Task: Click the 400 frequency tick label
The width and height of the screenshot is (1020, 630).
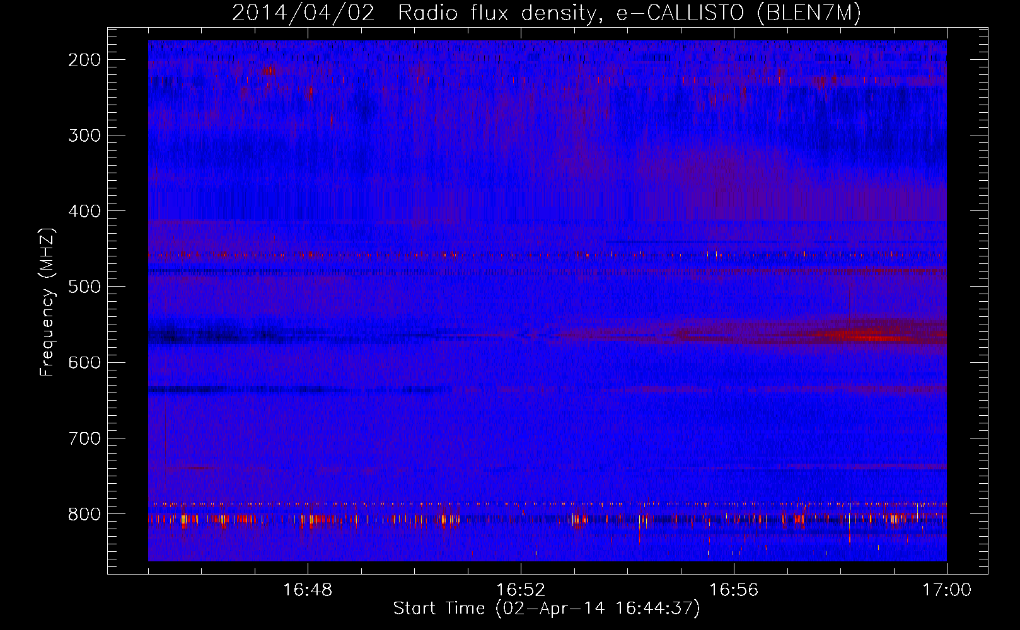Action: pos(84,211)
